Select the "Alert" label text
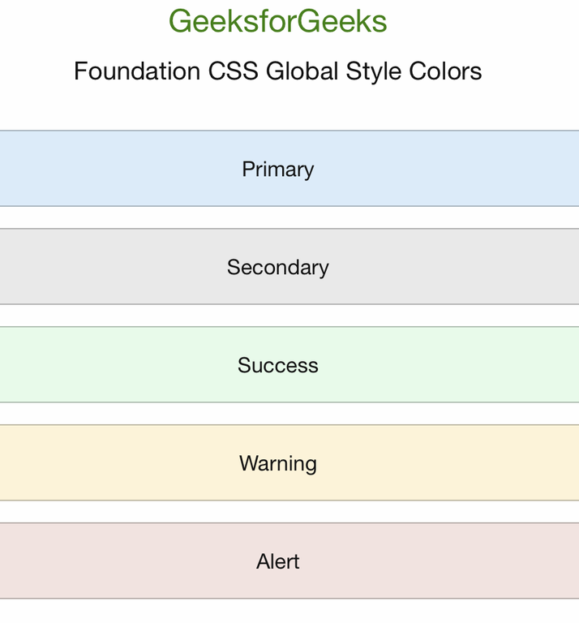This screenshot has height=623, width=579. (277, 561)
